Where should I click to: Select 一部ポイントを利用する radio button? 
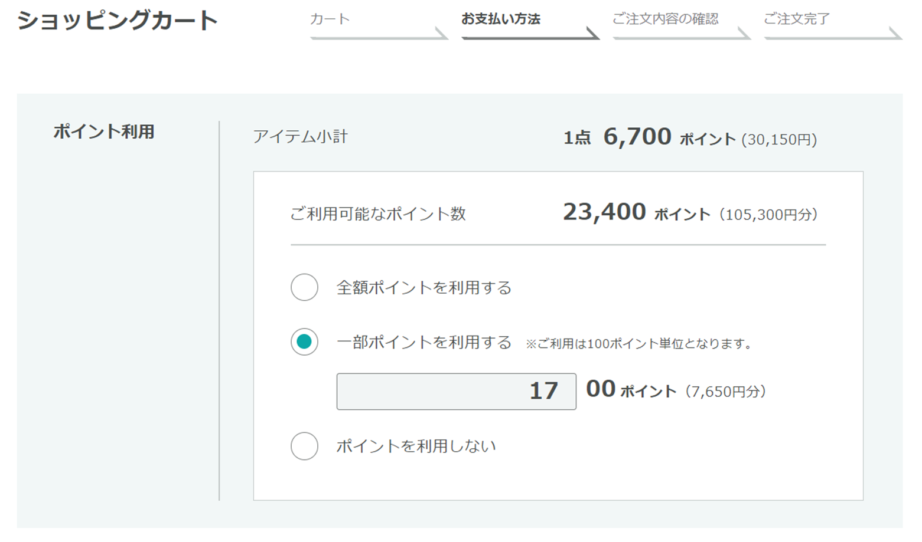pyautogui.click(x=304, y=342)
